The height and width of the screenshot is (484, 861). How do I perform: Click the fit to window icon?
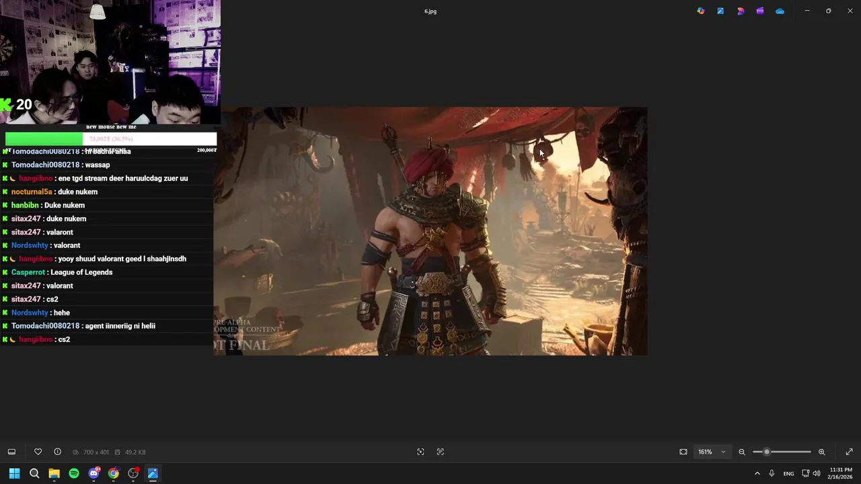[x=683, y=452]
